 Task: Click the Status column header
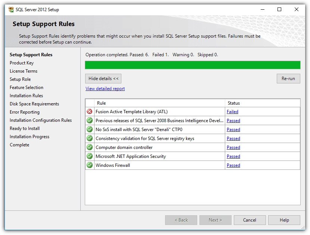263,103
